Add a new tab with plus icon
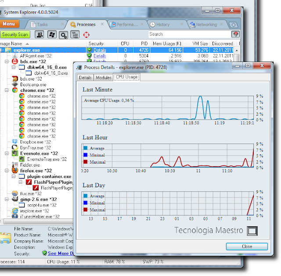This screenshot has width=281, height=276. point(233,25)
